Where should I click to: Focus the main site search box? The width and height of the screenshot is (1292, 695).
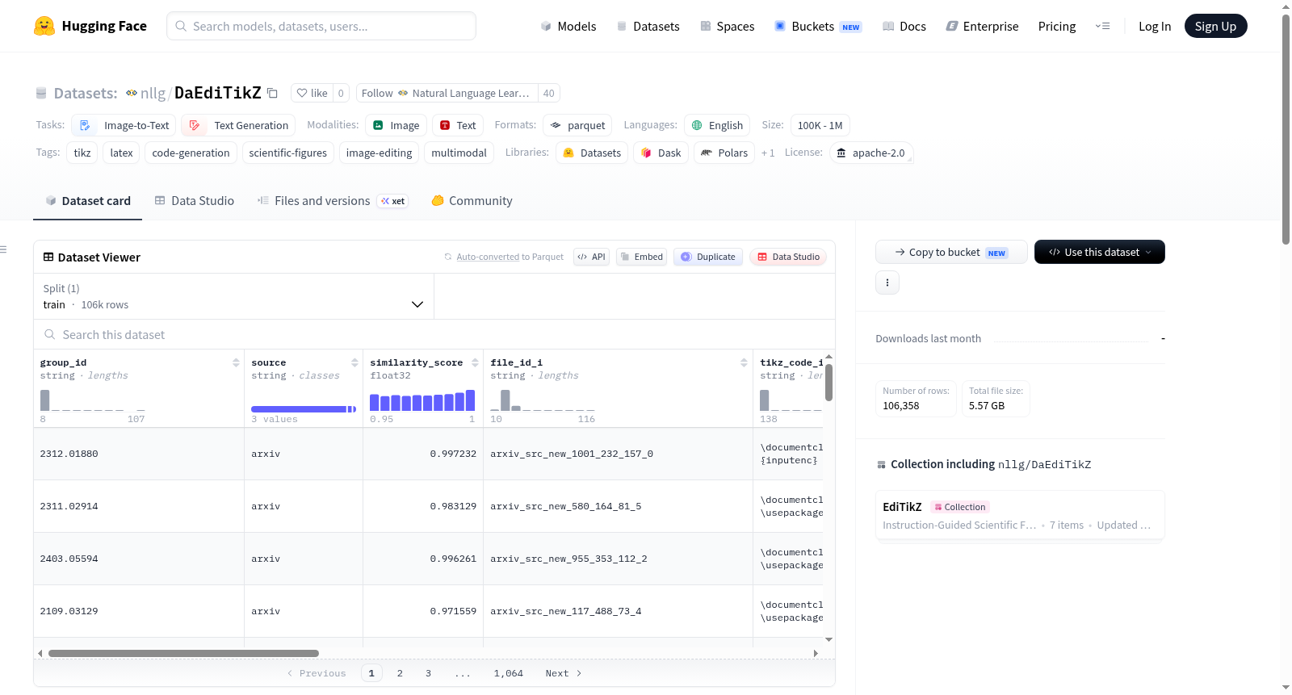(321, 26)
